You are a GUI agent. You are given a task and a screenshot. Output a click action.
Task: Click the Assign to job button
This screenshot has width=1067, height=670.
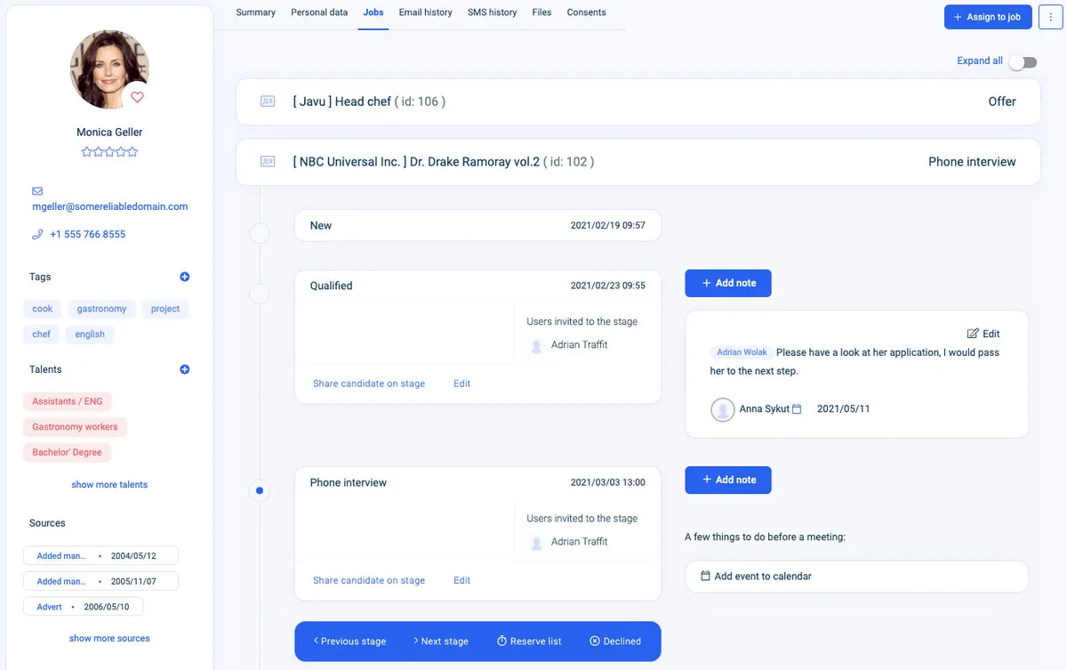coord(987,17)
